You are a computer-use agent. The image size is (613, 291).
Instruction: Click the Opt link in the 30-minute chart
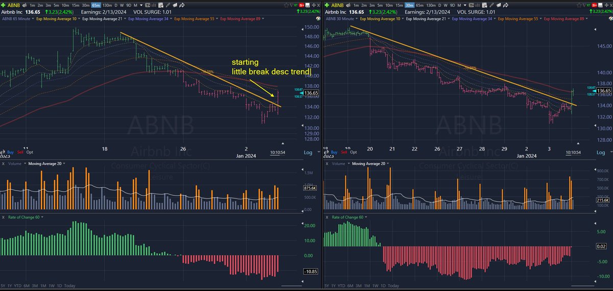point(353,152)
